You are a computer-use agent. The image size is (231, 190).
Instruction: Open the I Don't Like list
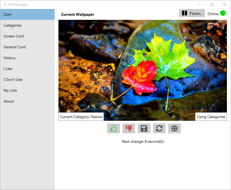pyautogui.click(x=27, y=80)
